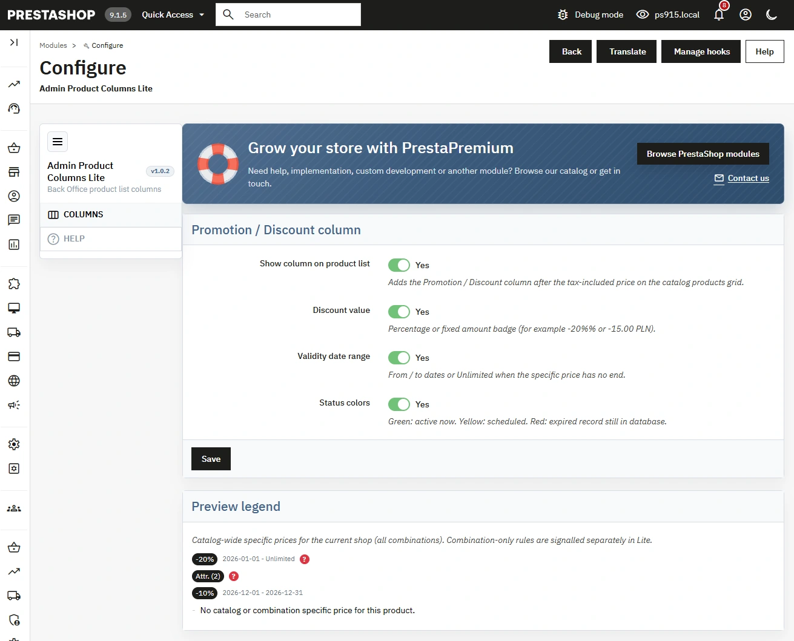Open the Shipping truck icon in sidebar
The width and height of the screenshot is (794, 641).
14,332
